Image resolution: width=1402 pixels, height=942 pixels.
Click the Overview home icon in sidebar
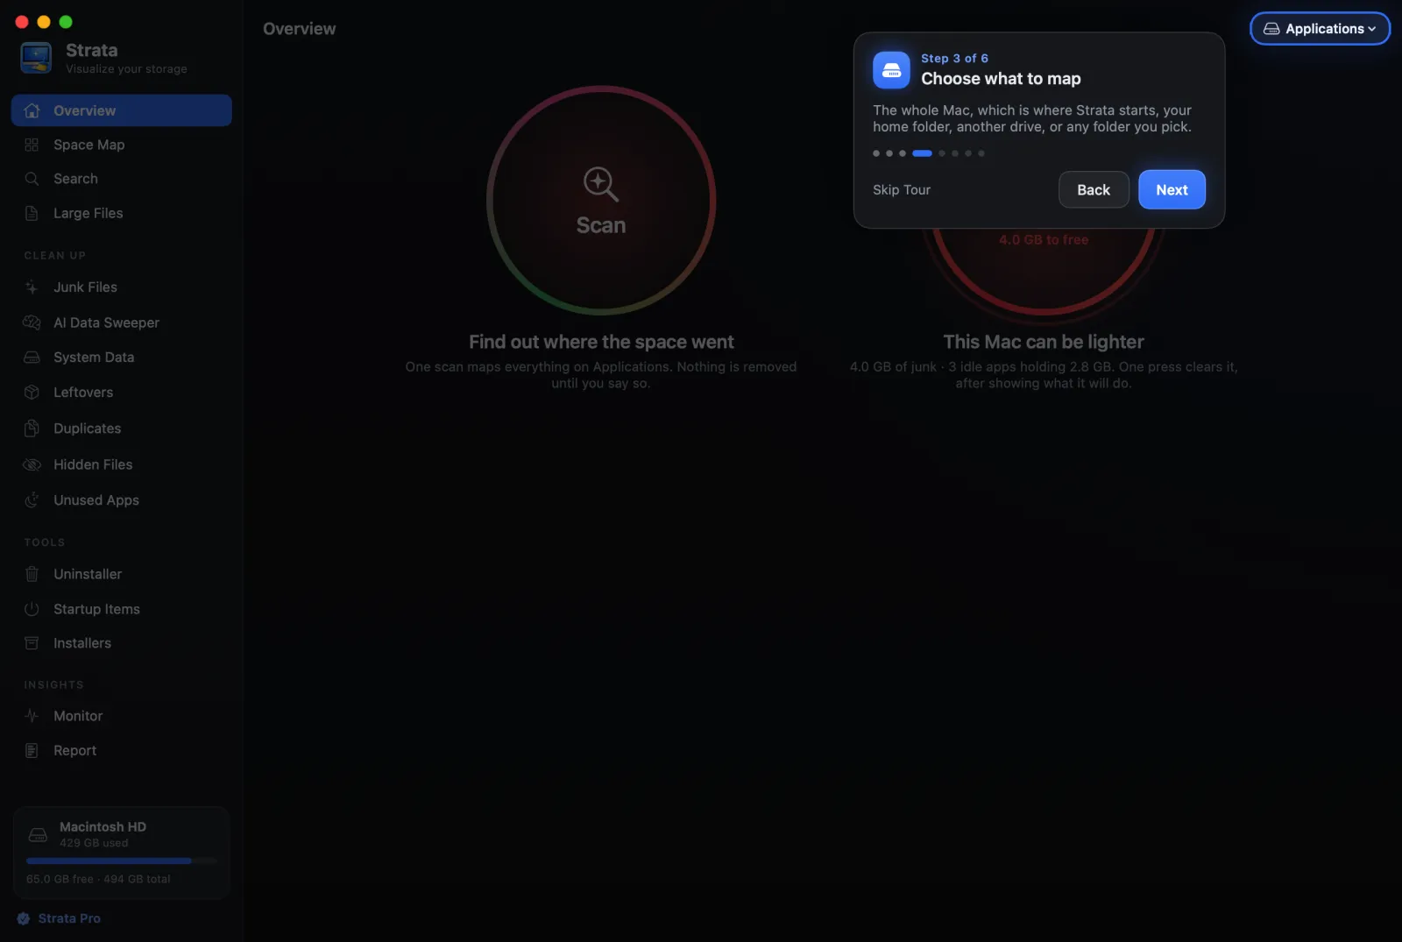click(x=32, y=110)
